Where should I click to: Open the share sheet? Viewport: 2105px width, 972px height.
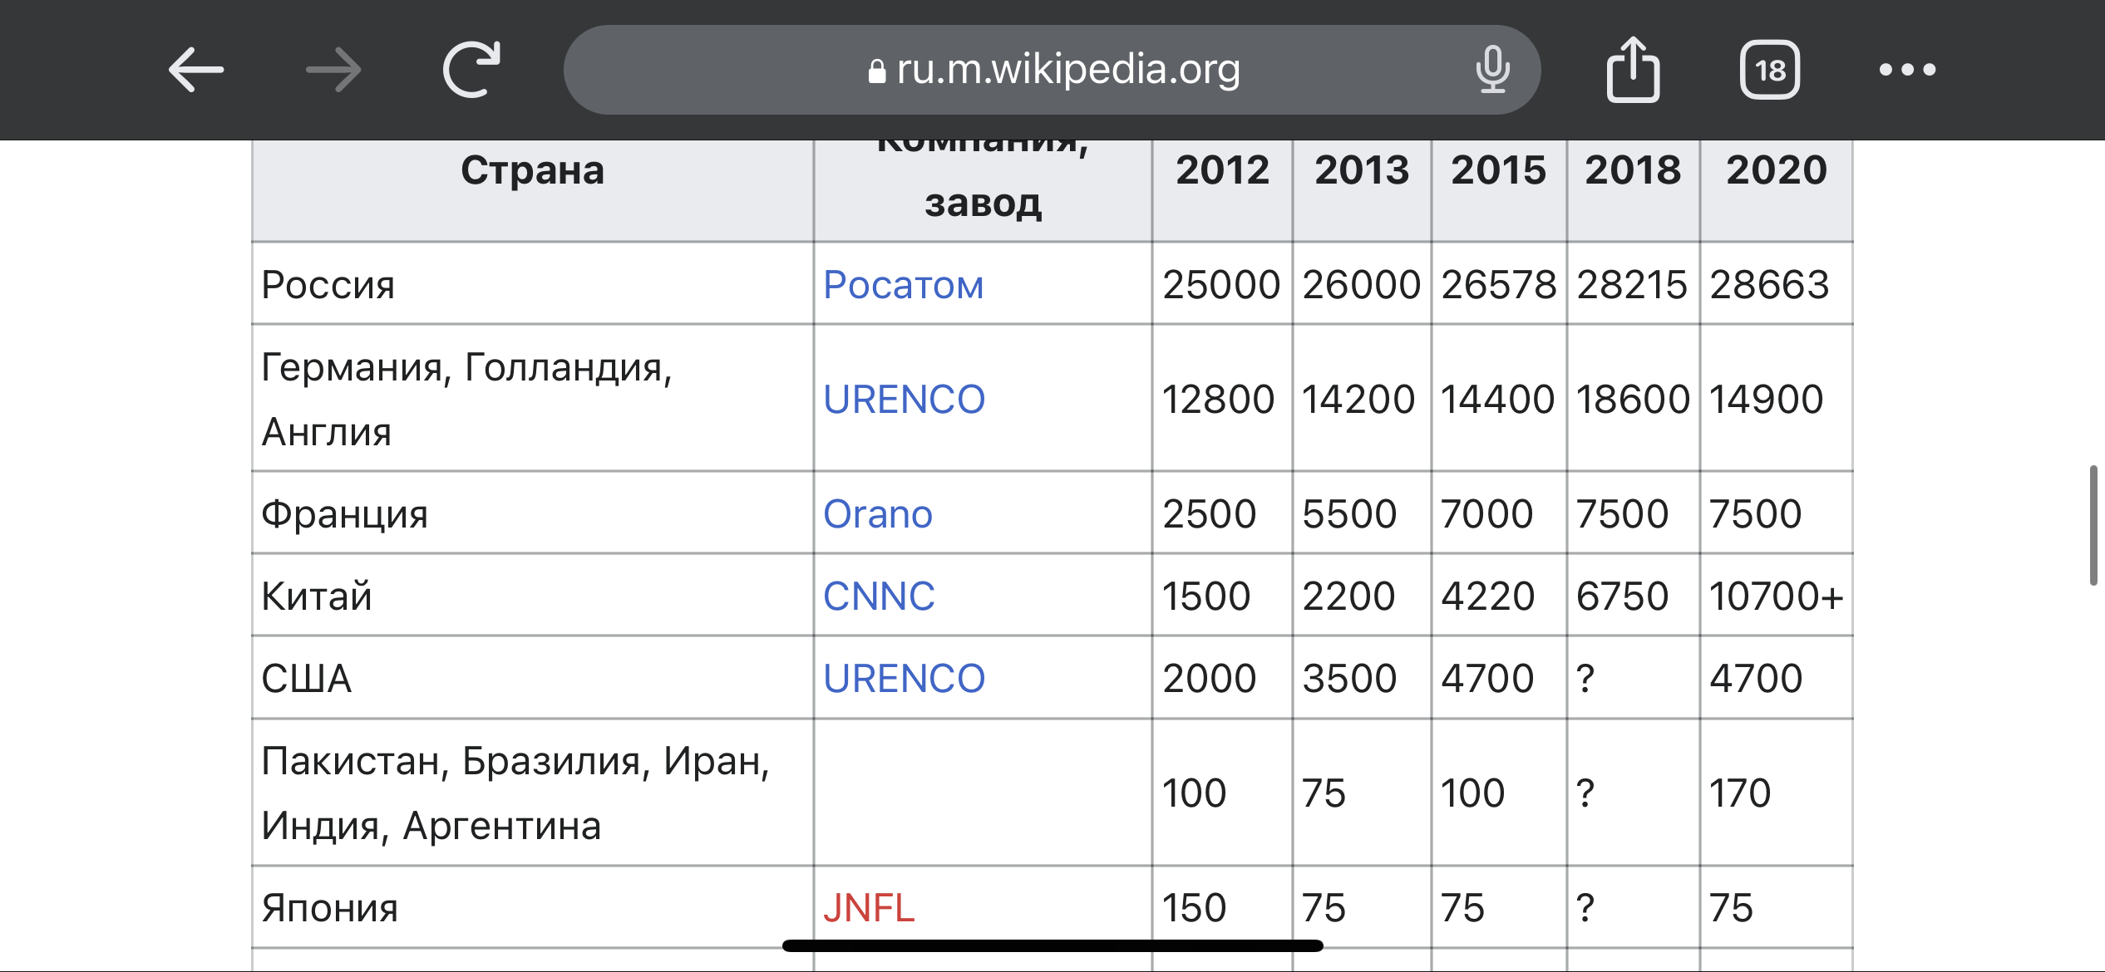(1633, 70)
